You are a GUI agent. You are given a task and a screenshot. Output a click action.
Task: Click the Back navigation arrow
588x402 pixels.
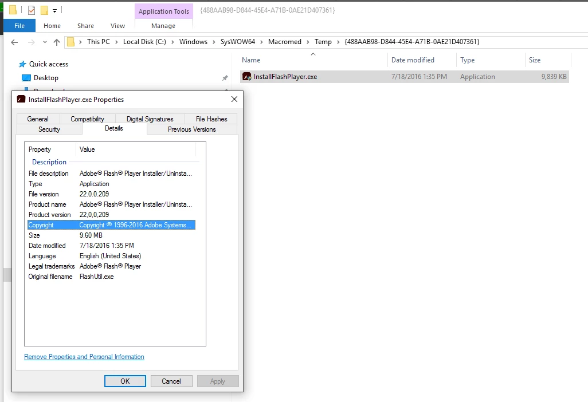coord(14,42)
